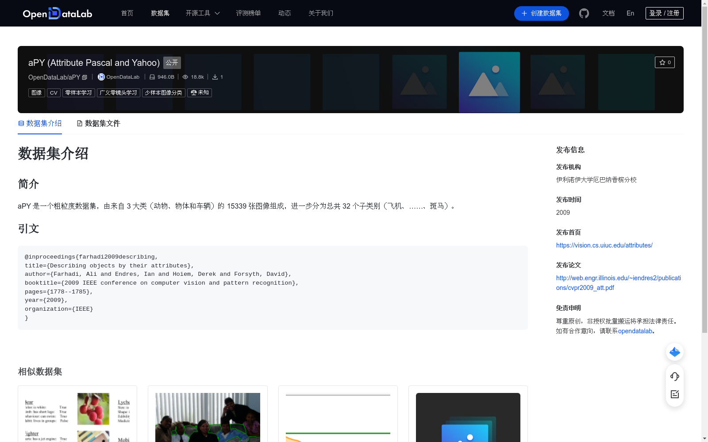Open similar dataset thumbnail with group photo

(208, 417)
